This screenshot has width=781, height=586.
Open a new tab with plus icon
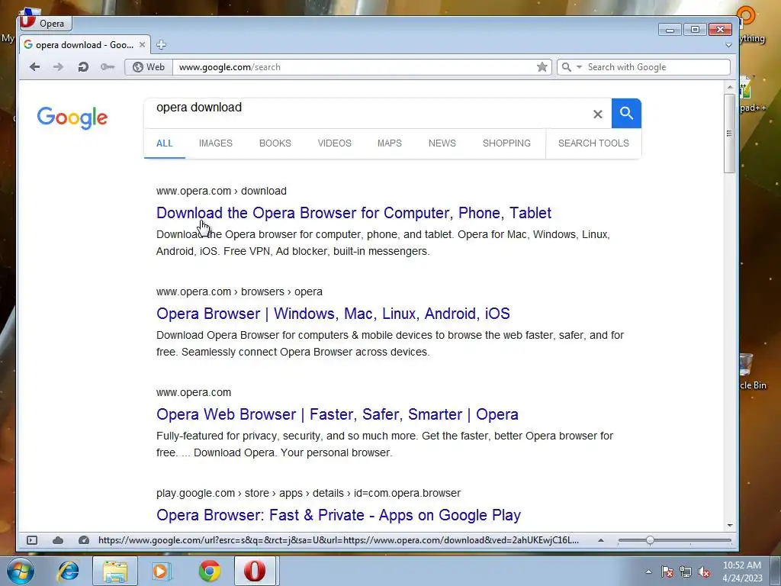point(161,45)
